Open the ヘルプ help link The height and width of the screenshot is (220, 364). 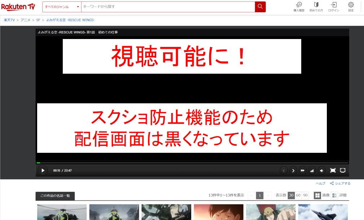(x=320, y=183)
